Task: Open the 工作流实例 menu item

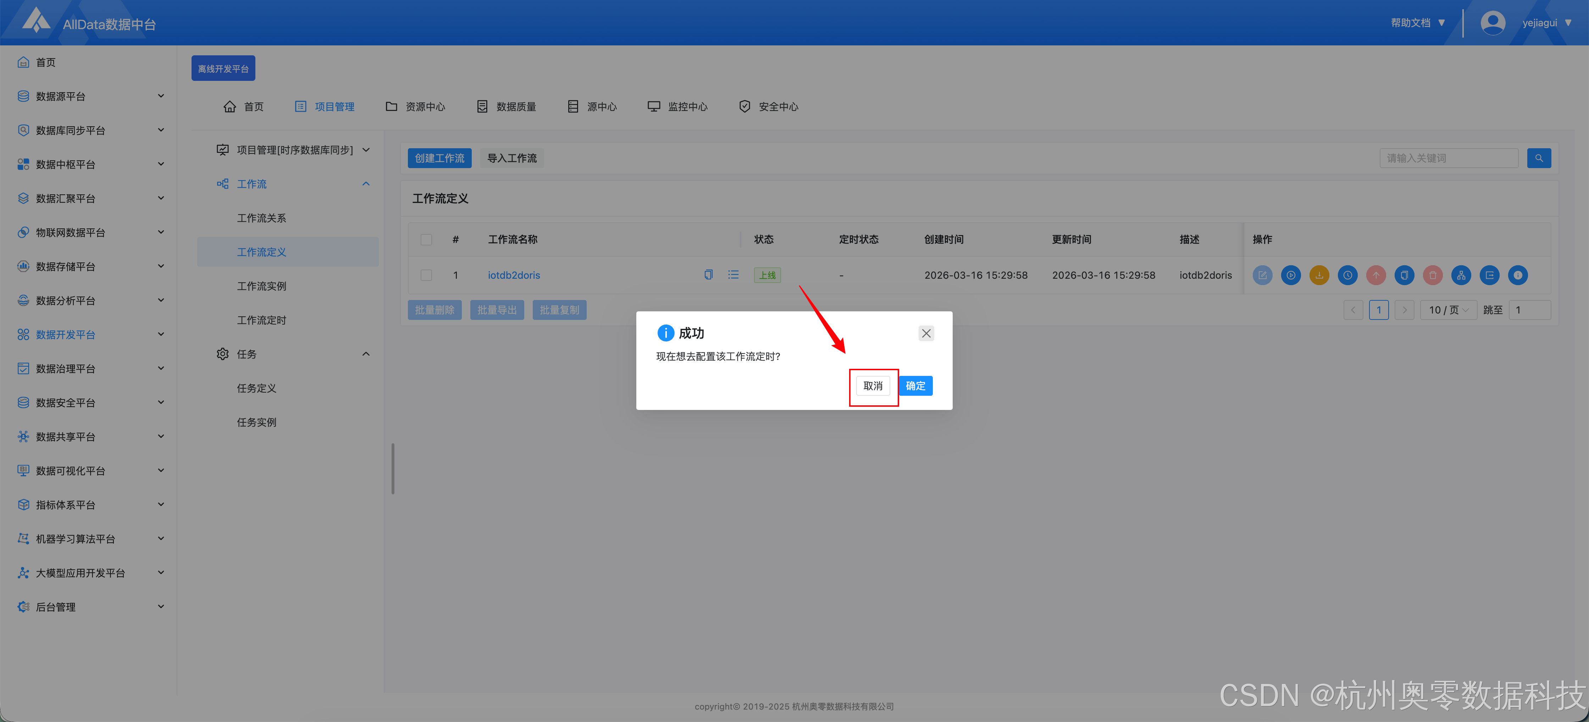Action: coord(261,286)
